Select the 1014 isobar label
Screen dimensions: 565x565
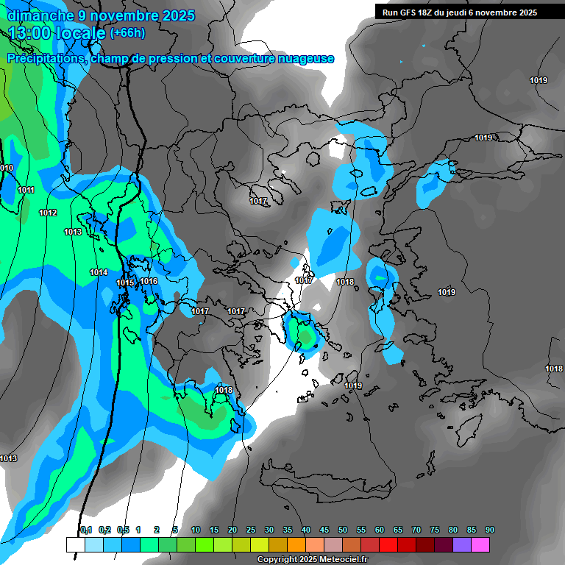(x=99, y=273)
